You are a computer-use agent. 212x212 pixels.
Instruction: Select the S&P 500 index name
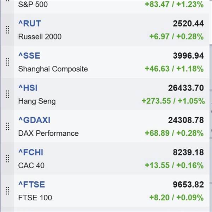tap(33, 4)
